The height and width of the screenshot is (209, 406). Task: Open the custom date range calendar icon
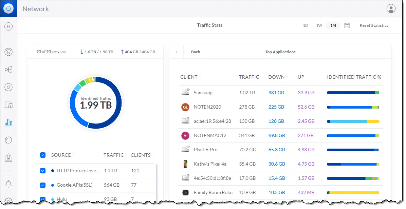point(347,25)
